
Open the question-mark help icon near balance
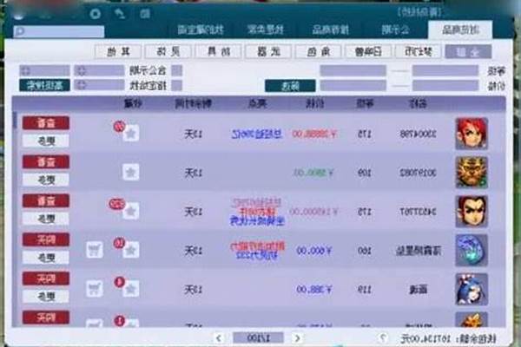383,338
